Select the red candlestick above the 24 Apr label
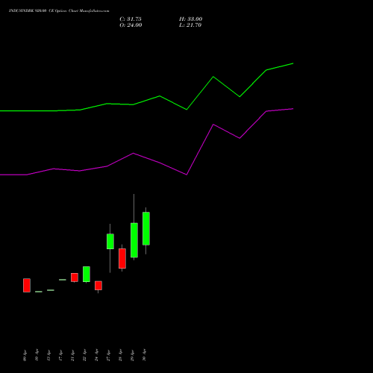 [98, 286]
